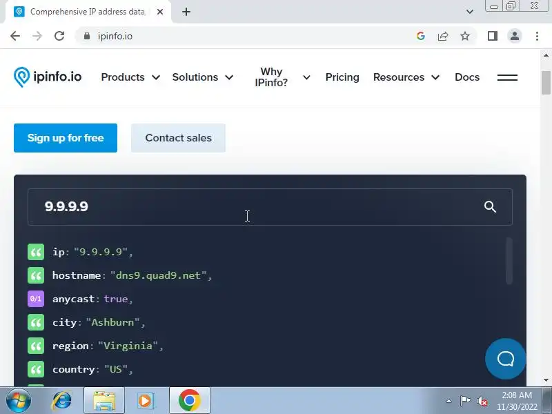The image size is (552, 414).
Task: Open the Chrome profile avatar
Action: 515,36
